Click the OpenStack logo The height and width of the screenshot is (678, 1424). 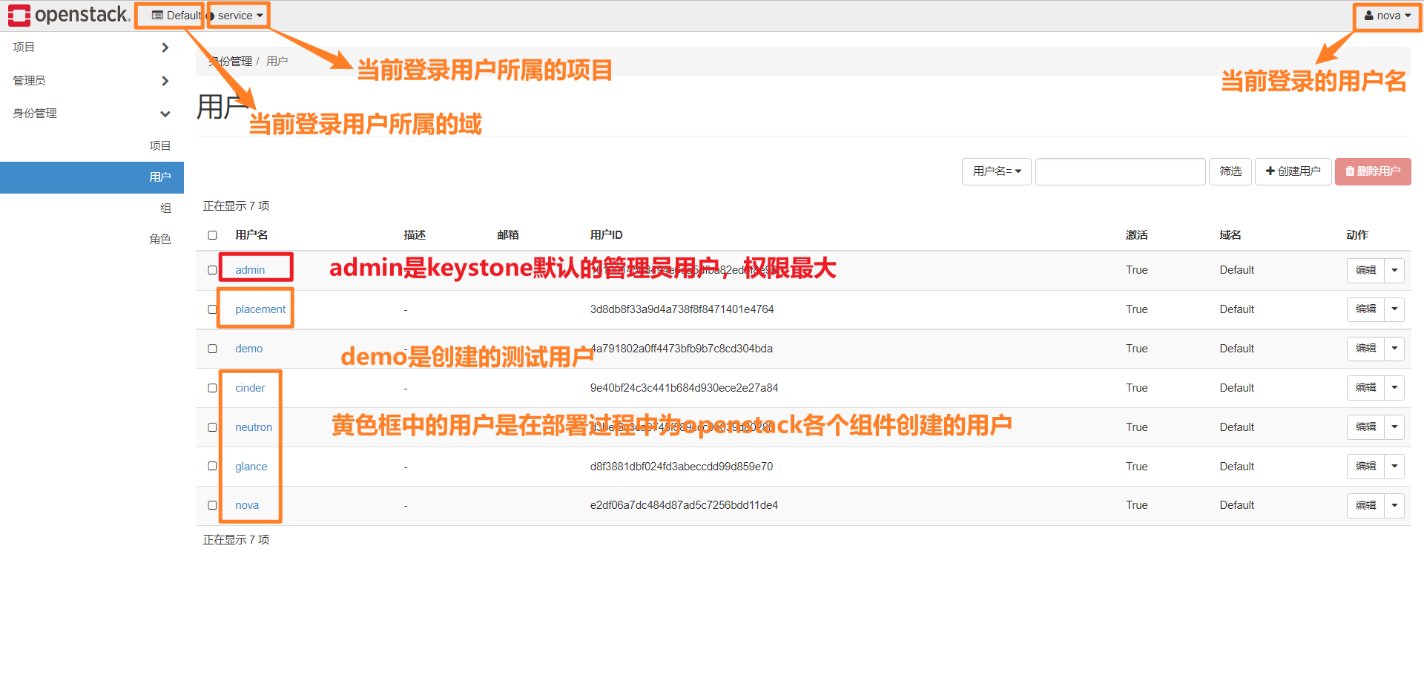click(x=67, y=15)
